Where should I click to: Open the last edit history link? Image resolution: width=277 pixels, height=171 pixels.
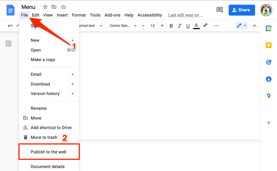(x=185, y=15)
